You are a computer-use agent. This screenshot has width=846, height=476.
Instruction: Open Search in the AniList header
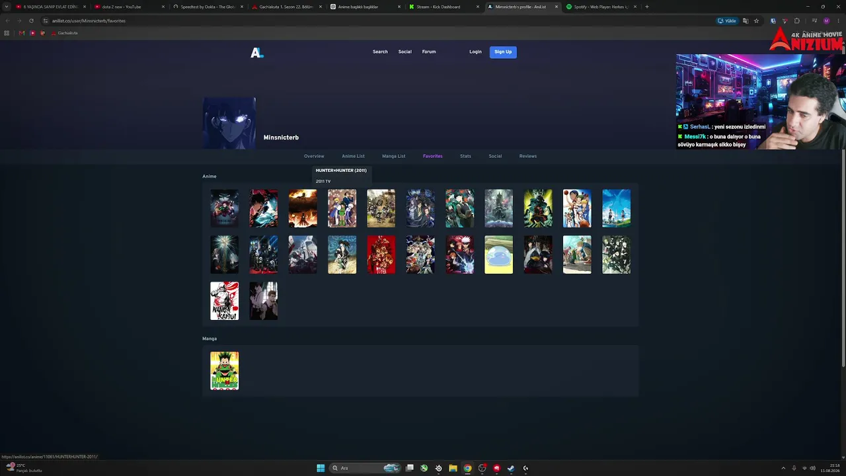380,52
